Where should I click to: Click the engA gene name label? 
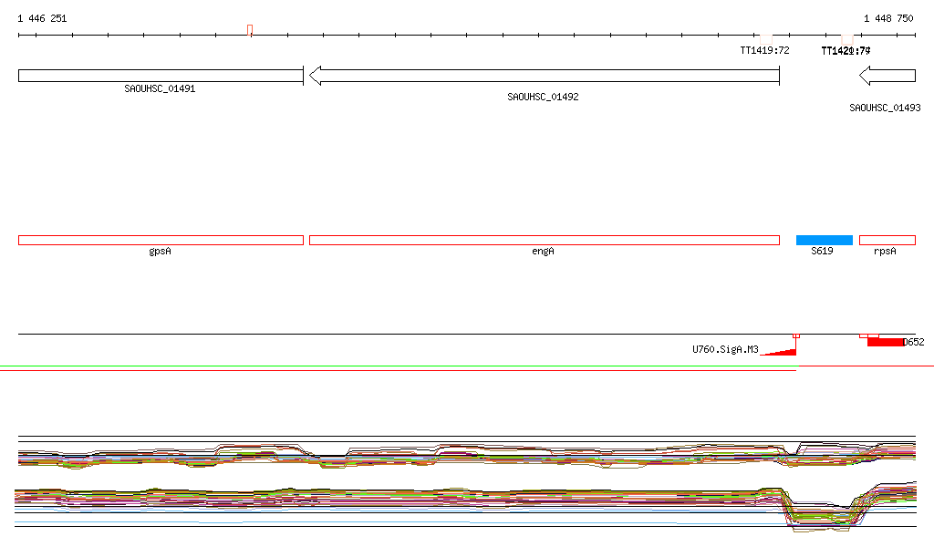[543, 251]
